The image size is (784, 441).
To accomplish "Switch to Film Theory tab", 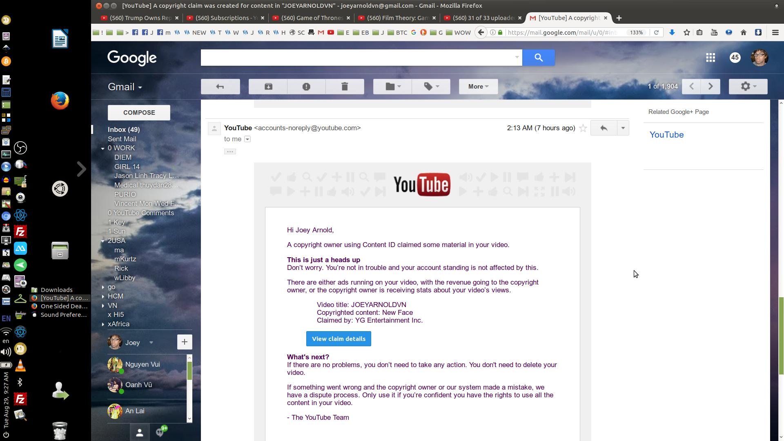I will click(x=396, y=18).
